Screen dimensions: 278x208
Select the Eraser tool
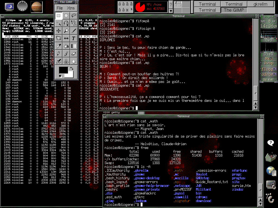(74, 54)
